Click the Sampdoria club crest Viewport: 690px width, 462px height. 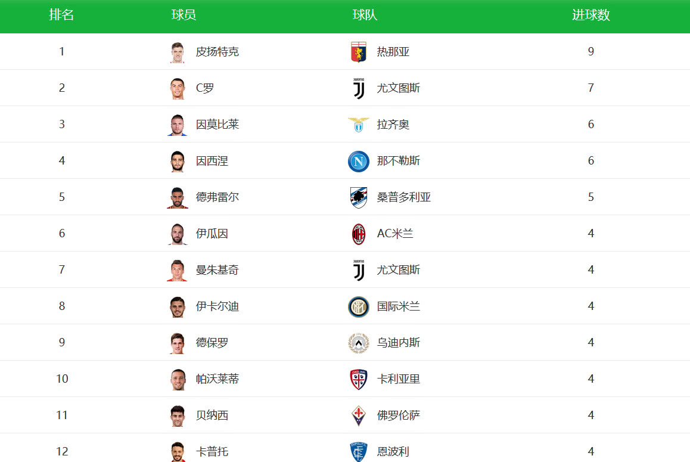359,197
